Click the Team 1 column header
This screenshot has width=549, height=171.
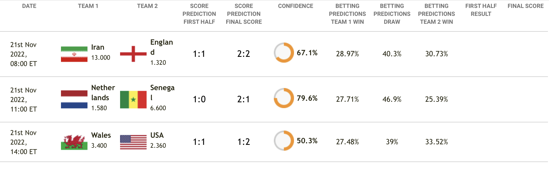click(88, 6)
